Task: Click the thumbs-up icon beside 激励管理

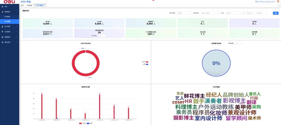Action: 3,37
